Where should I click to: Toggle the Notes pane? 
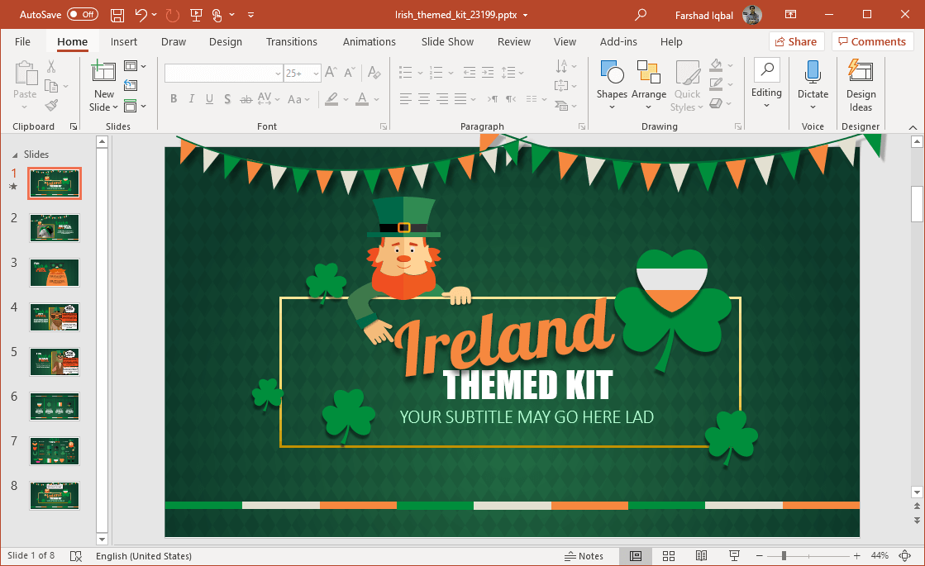(x=584, y=556)
